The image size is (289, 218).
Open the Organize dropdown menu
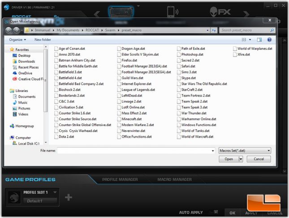coord(17,39)
